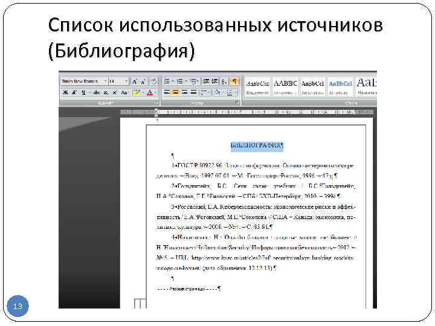The height and width of the screenshot is (326, 435).
Task: Select the AABBC heading style
Action: pyautogui.click(x=285, y=86)
